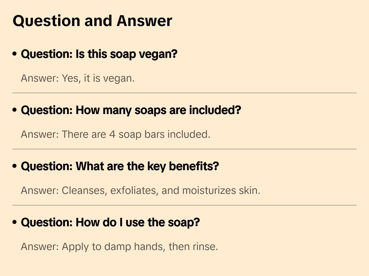Viewport: 369px width, 276px height.
Task: Open the 'How do I use the soap?' question
Action: tap(110, 222)
